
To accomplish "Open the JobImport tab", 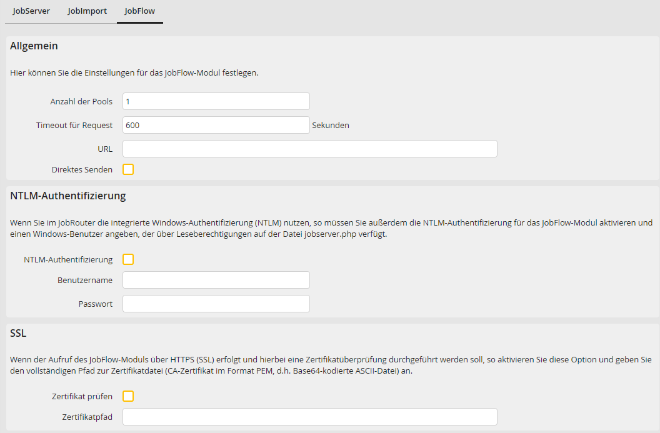I will coord(87,11).
